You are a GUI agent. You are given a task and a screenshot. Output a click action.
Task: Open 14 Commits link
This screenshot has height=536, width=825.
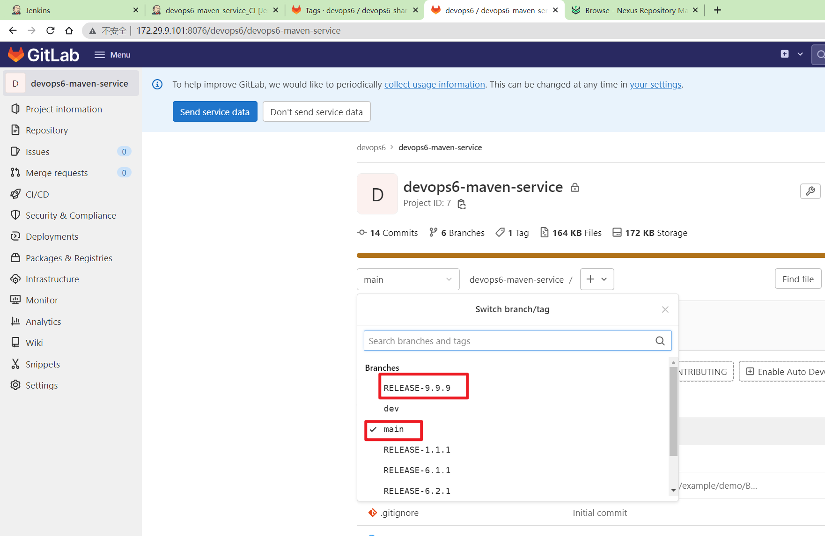pyautogui.click(x=387, y=233)
